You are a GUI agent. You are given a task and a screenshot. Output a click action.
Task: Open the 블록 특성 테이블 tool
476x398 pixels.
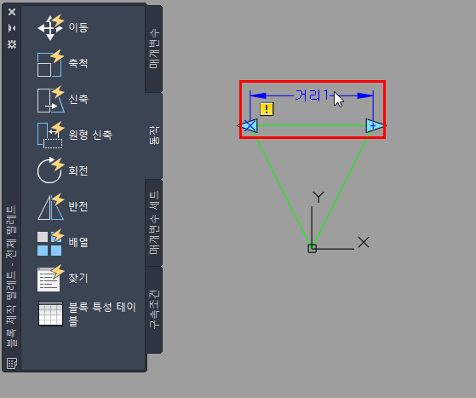(87, 314)
